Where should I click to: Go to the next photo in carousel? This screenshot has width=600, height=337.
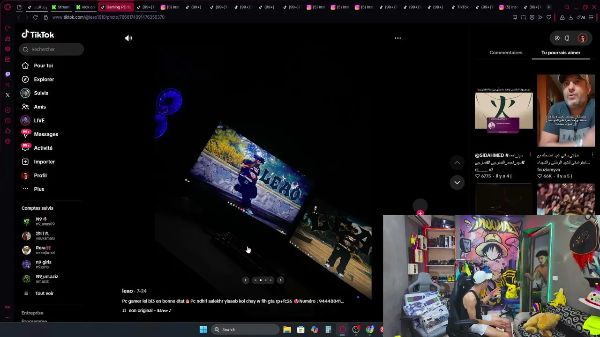(280, 280)
